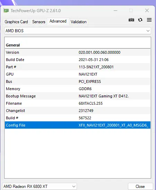Viewport: 156px width, 190px height.
Task: Select the Version row
Action: point(78,52)
